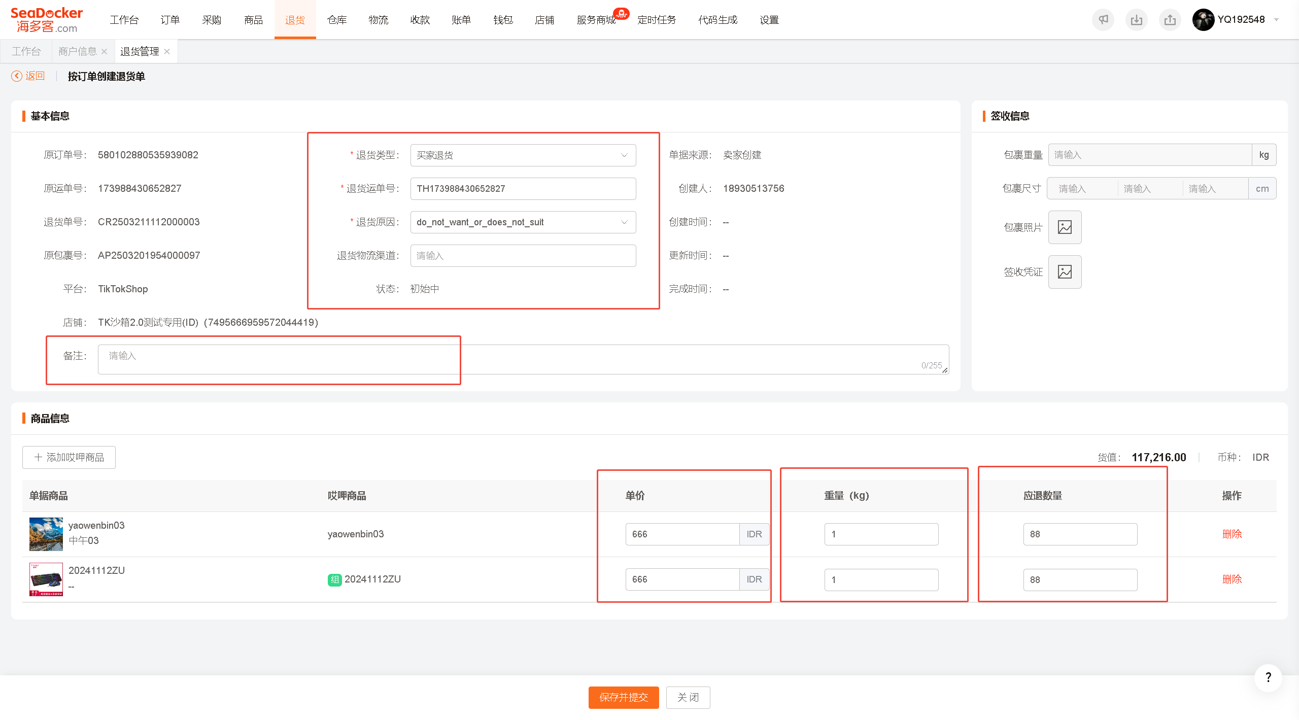Open the 店铺 menu
This screenshot has height=720, width=1299.
coord(544,20)
